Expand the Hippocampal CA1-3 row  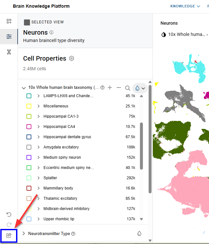coord(39,116)
